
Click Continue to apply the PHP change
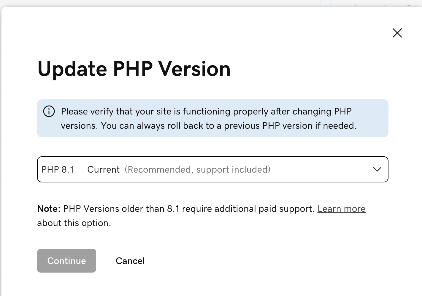[66, 261]
